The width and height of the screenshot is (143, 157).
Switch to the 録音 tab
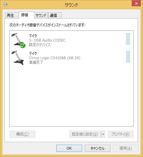point(27,15)
